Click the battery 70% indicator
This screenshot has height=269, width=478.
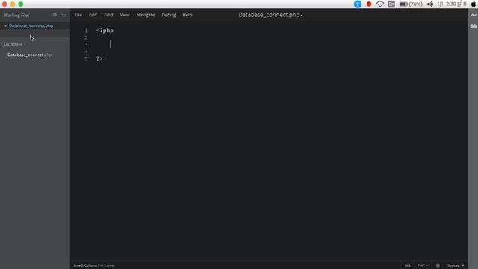point(411,4)
